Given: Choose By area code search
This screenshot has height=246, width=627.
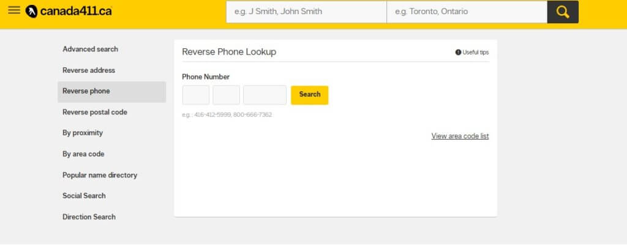Looking at the screenshot, I should (x=83, y=154).
